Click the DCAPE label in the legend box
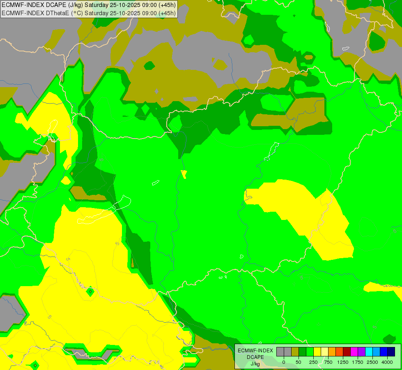This screenshot has height=370, width=402. click(255, 357)
